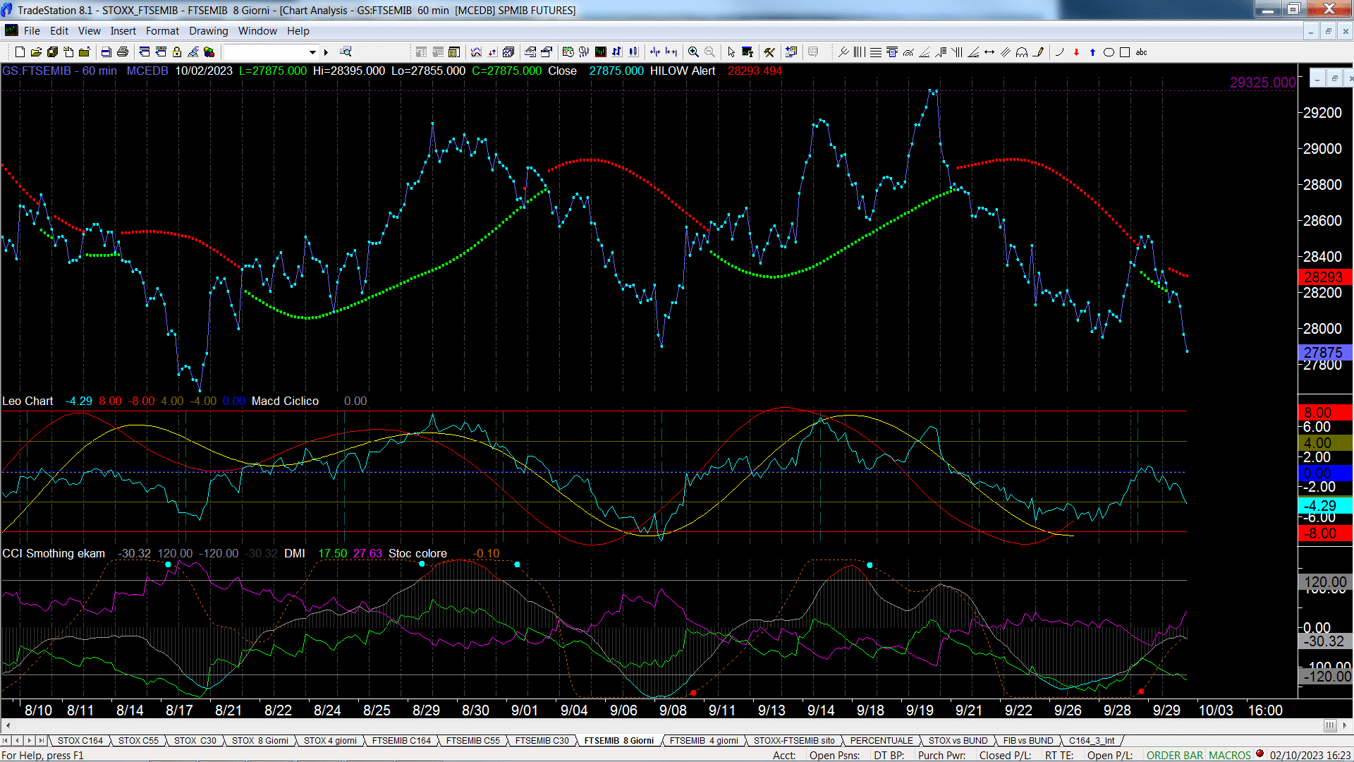
Task: Switch to the PERCENTUALE tab
Action: tap(882, 741)
